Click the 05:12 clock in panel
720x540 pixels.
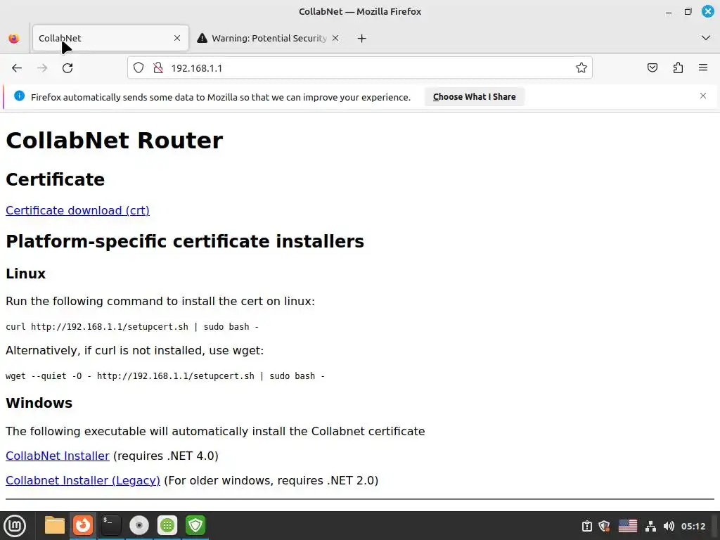pos(693,526)
